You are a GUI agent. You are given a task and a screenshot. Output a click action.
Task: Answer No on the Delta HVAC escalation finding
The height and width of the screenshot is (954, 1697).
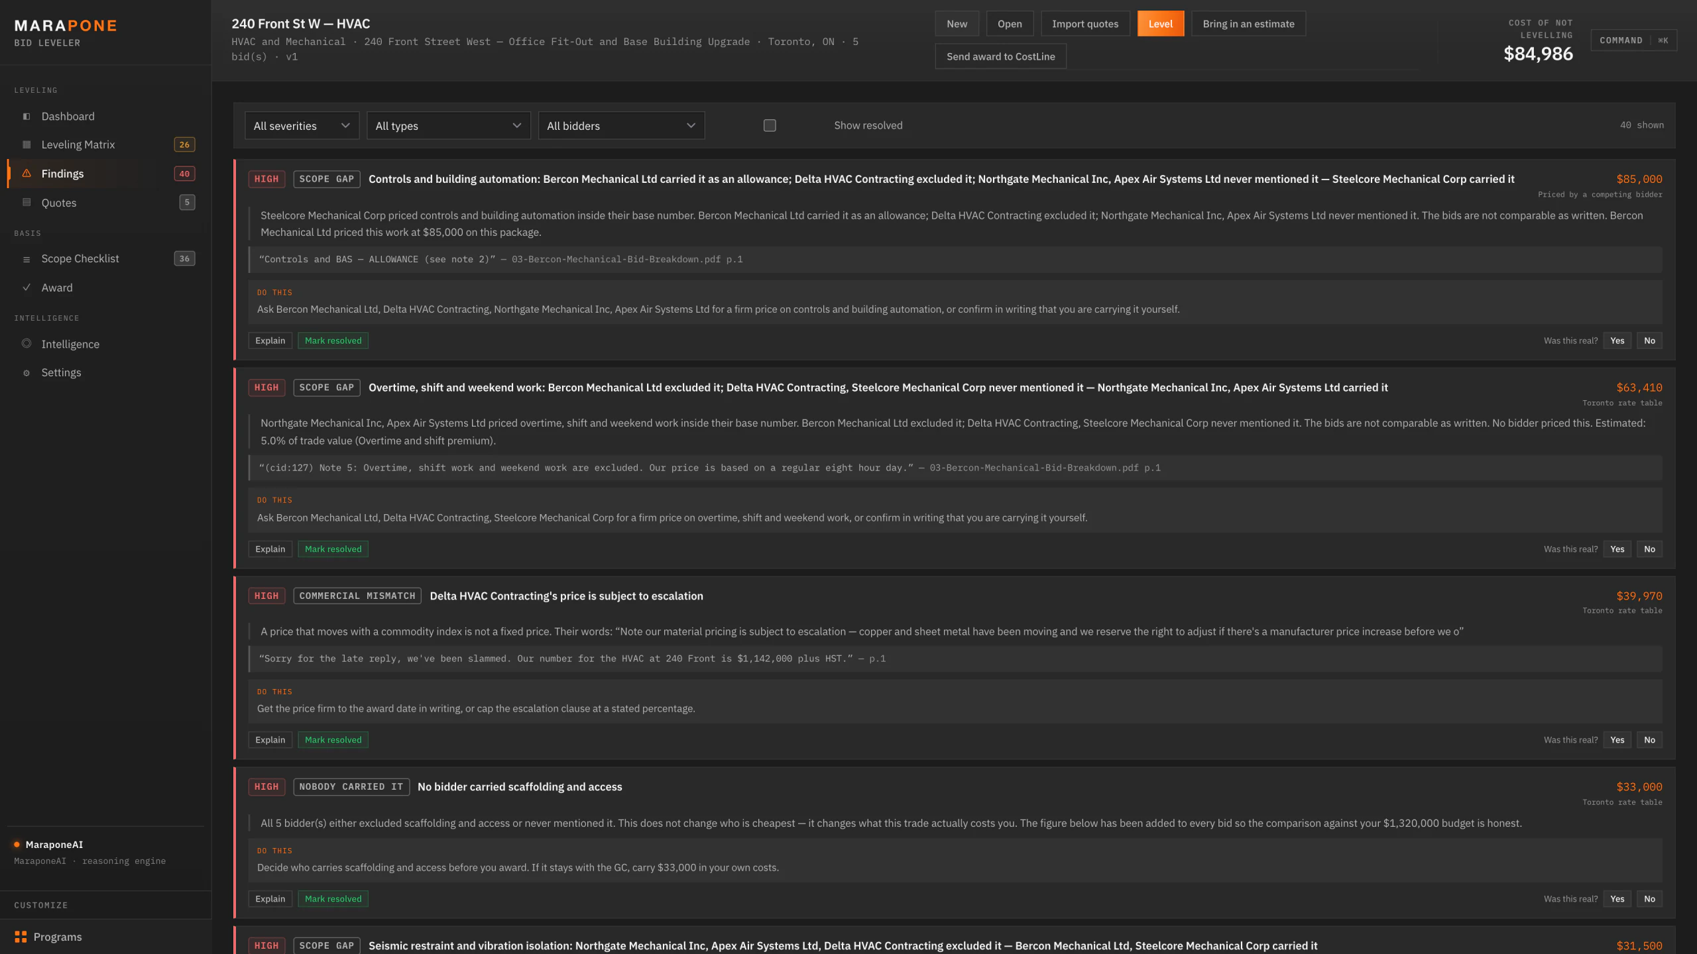(x=1649, y=740)
